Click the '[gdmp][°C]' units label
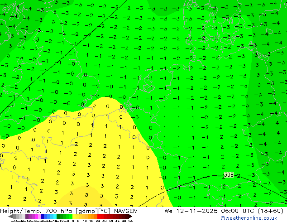 [x=93, y=211]
